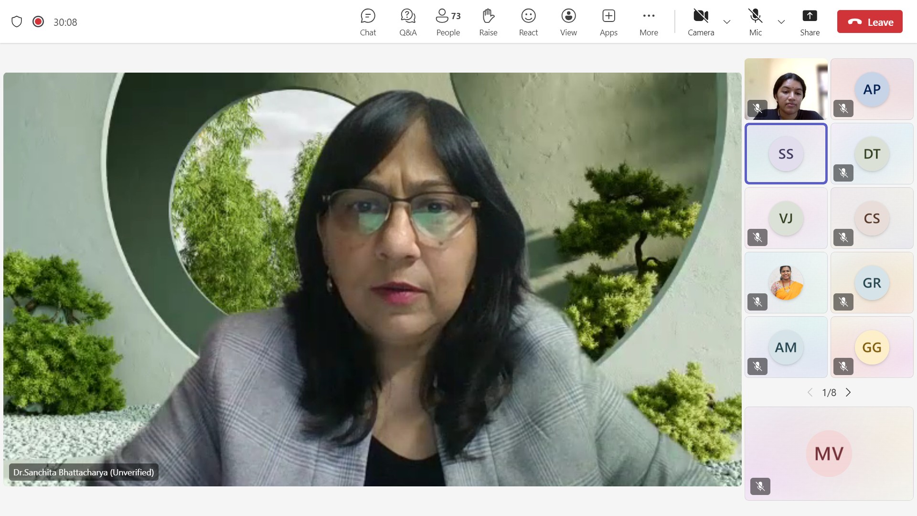This screenshot has height=516, width=917.
Task: Select the MV participant tile
Action: tap(829, 453)
